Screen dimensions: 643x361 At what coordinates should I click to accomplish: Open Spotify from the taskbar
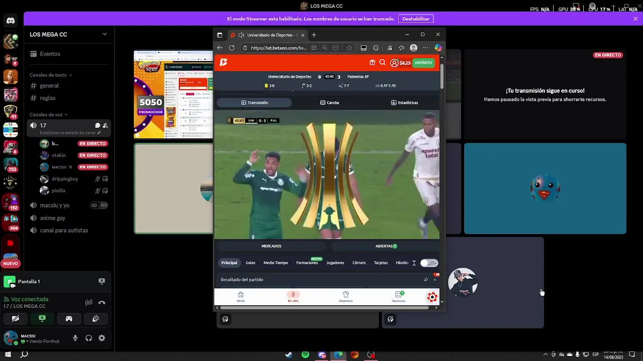click(x=305, y=355)
